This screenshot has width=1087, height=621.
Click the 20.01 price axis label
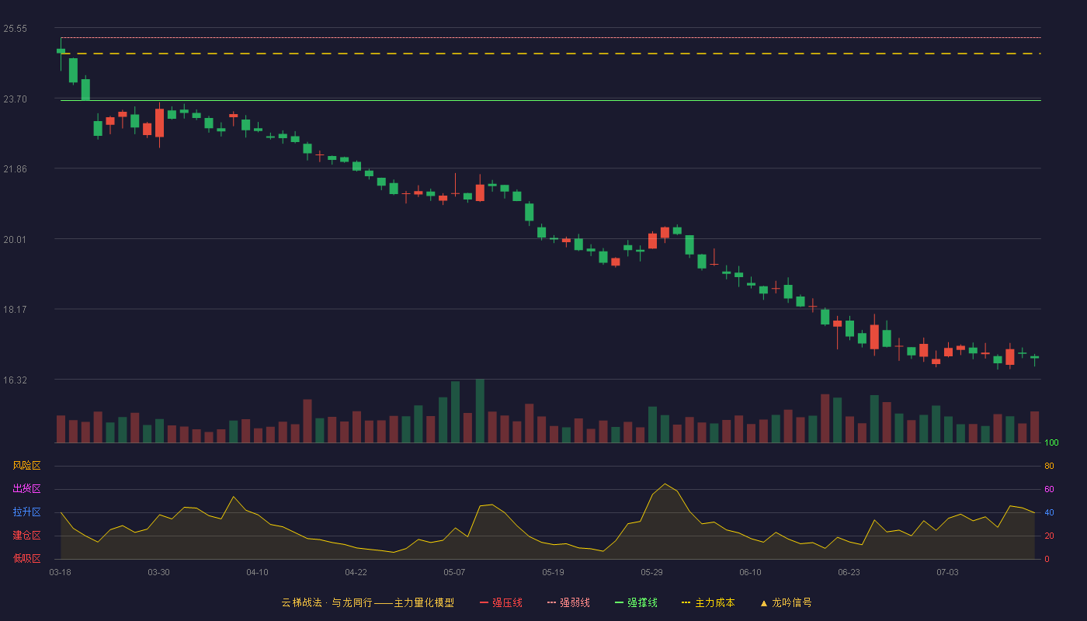pos(16,240)
